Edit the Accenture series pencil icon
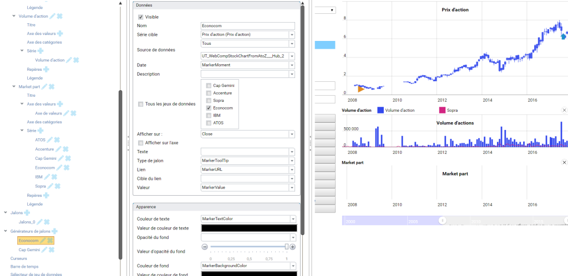 pyautogui.click(x=58, y=149)
